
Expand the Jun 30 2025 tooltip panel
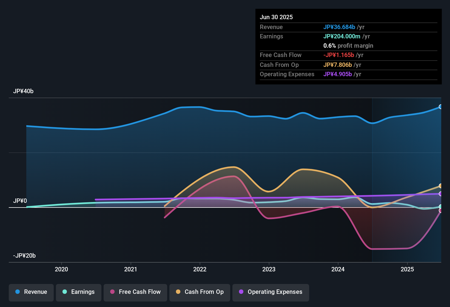348,47
